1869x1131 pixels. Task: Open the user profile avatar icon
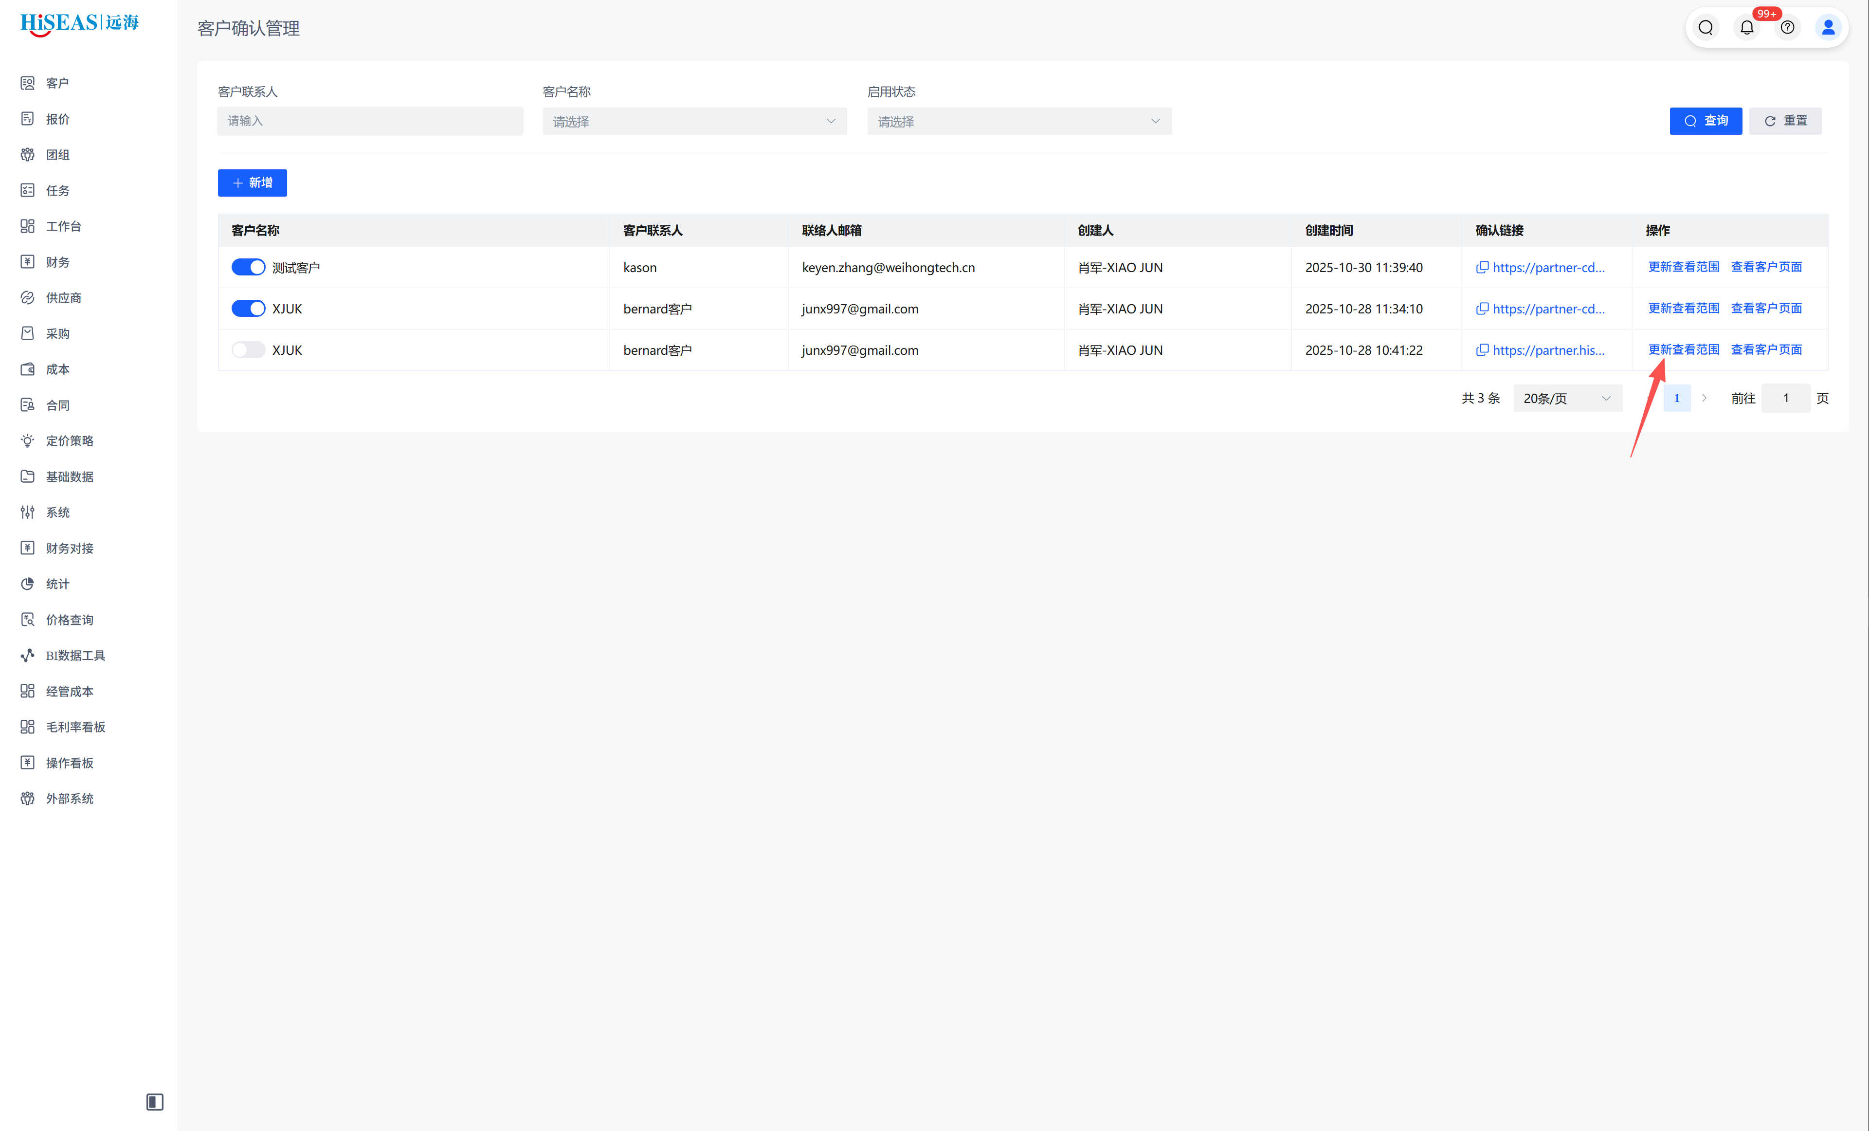point(1828,28)
